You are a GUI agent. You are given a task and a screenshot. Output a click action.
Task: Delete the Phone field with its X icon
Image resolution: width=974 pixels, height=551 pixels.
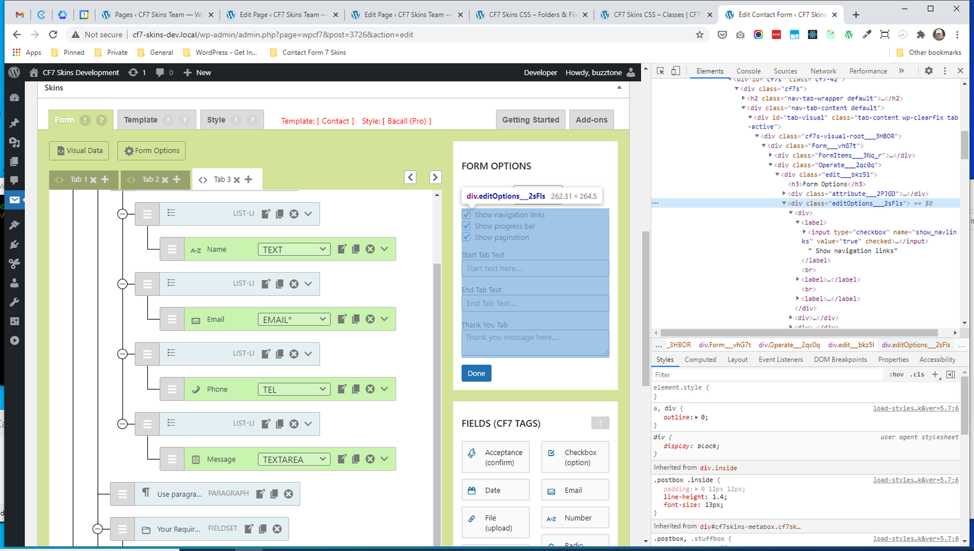tap(370, 389)
